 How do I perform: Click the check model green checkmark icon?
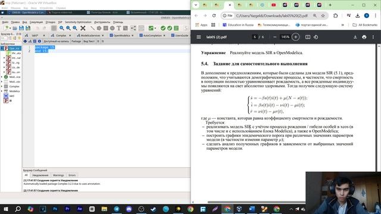click(163, 28)
